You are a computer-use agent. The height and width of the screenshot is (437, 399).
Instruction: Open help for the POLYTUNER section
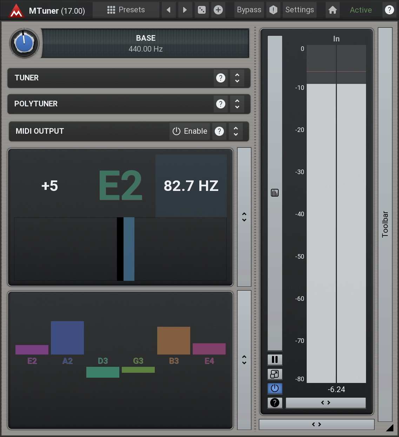pos(220,104)
